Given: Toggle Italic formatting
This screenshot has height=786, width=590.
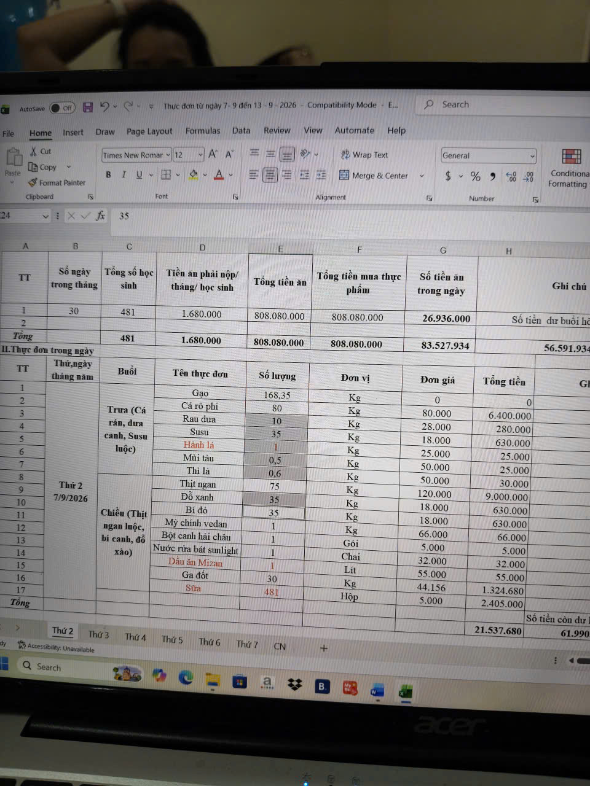Looking at the screenshot, I should [x=124, y=174].
